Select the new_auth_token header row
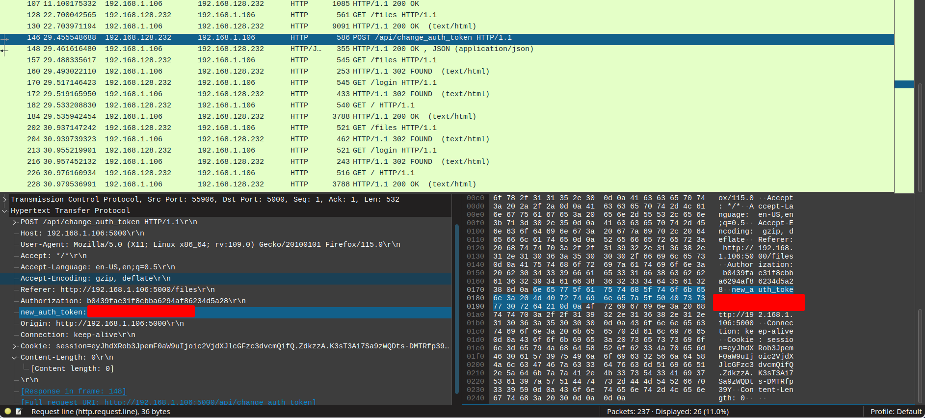 pos(53,313)
